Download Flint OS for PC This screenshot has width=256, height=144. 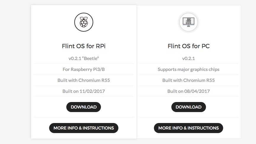[189, 107]
